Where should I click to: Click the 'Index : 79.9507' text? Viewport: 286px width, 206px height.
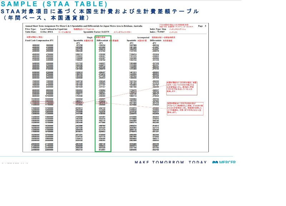pyautogui.click(x=157, y=32)
